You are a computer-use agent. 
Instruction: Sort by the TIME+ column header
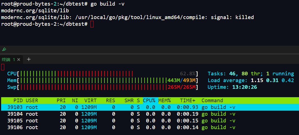tap(188, 101)
